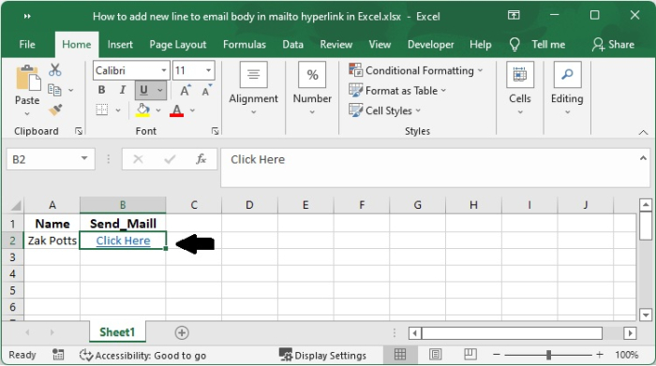This screenshot has height=366, width=656.
Task: Open the Cells group
Action: point(520,89)
